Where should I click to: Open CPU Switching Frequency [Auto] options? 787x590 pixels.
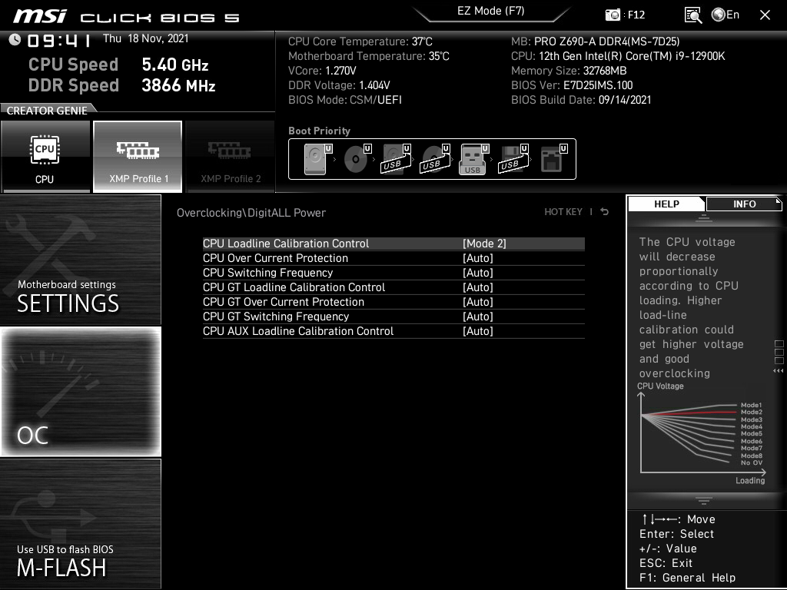[393, 273]
